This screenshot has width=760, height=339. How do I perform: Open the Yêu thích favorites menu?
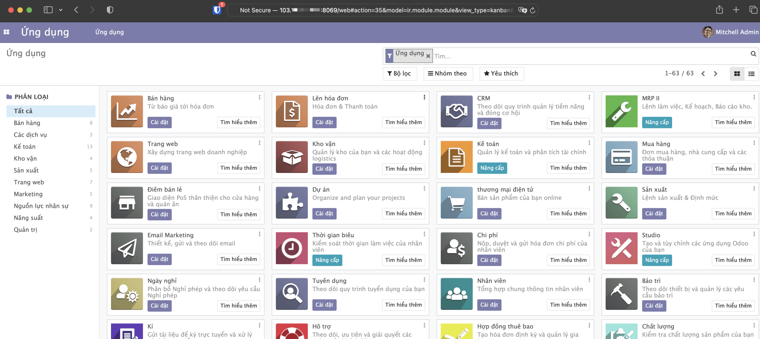501,74
